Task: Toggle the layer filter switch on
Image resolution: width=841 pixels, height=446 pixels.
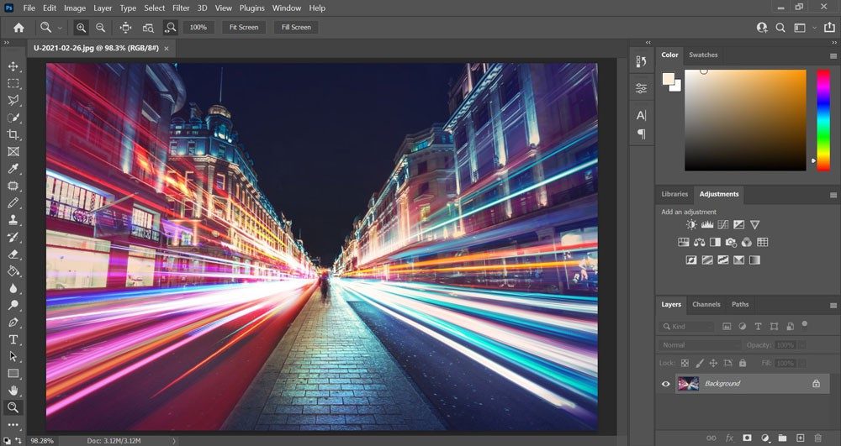Action: [x=805, y=324]
